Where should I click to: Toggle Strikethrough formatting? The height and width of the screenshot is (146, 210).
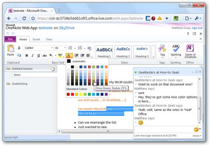(x=45, y=56)
